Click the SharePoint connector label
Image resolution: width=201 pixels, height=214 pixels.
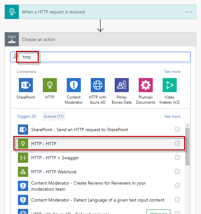pos(26,97)
